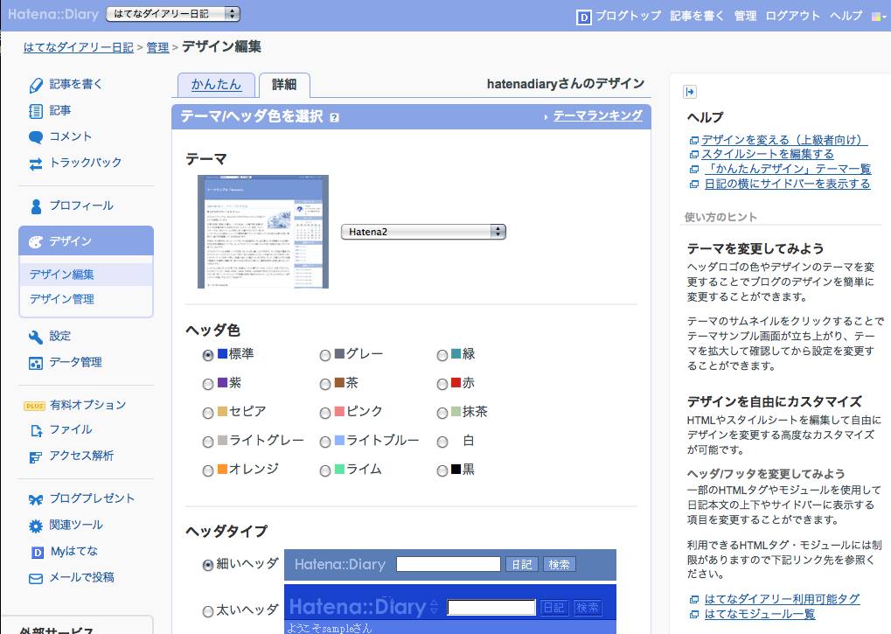Select the ライトブルー header color radio button
891x634 pixels.
click(325, 442)
